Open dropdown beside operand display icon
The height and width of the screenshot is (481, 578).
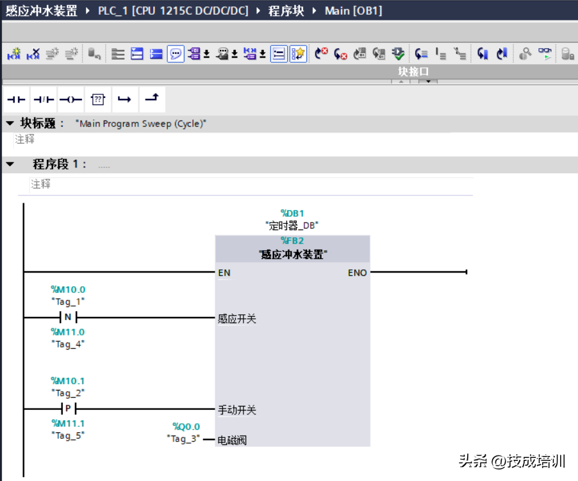[x=207, y=55]
